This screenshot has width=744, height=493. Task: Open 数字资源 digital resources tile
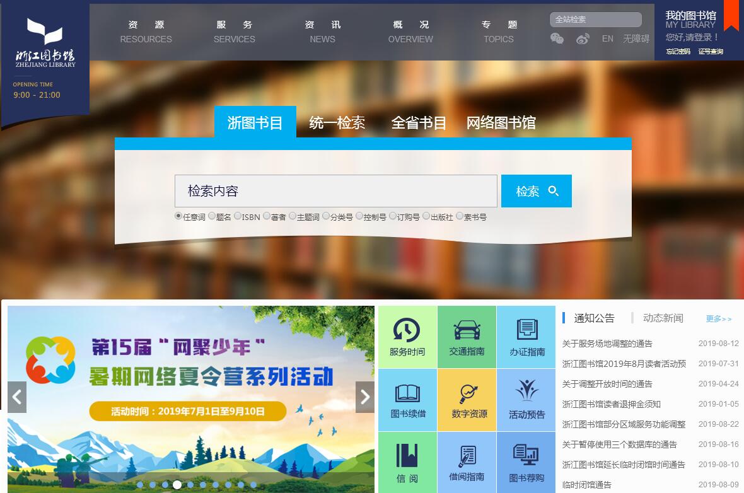[x=467, y=400]
